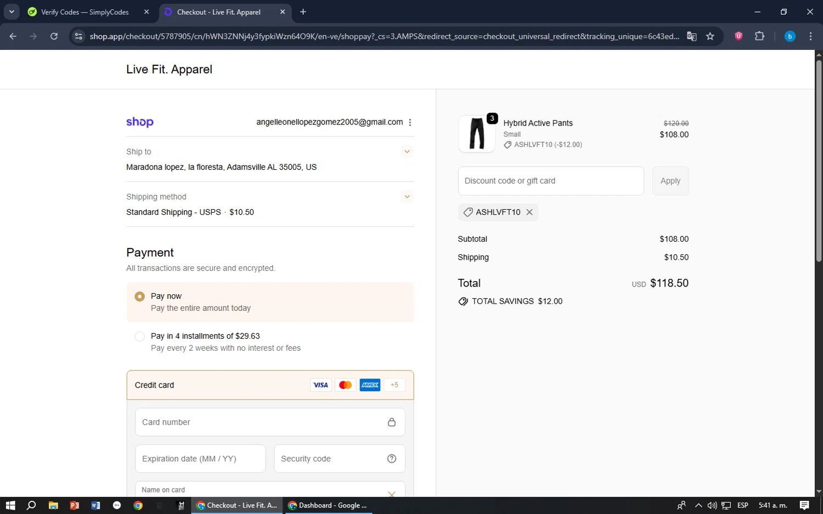Expand the Ship to section

point(407,152)
